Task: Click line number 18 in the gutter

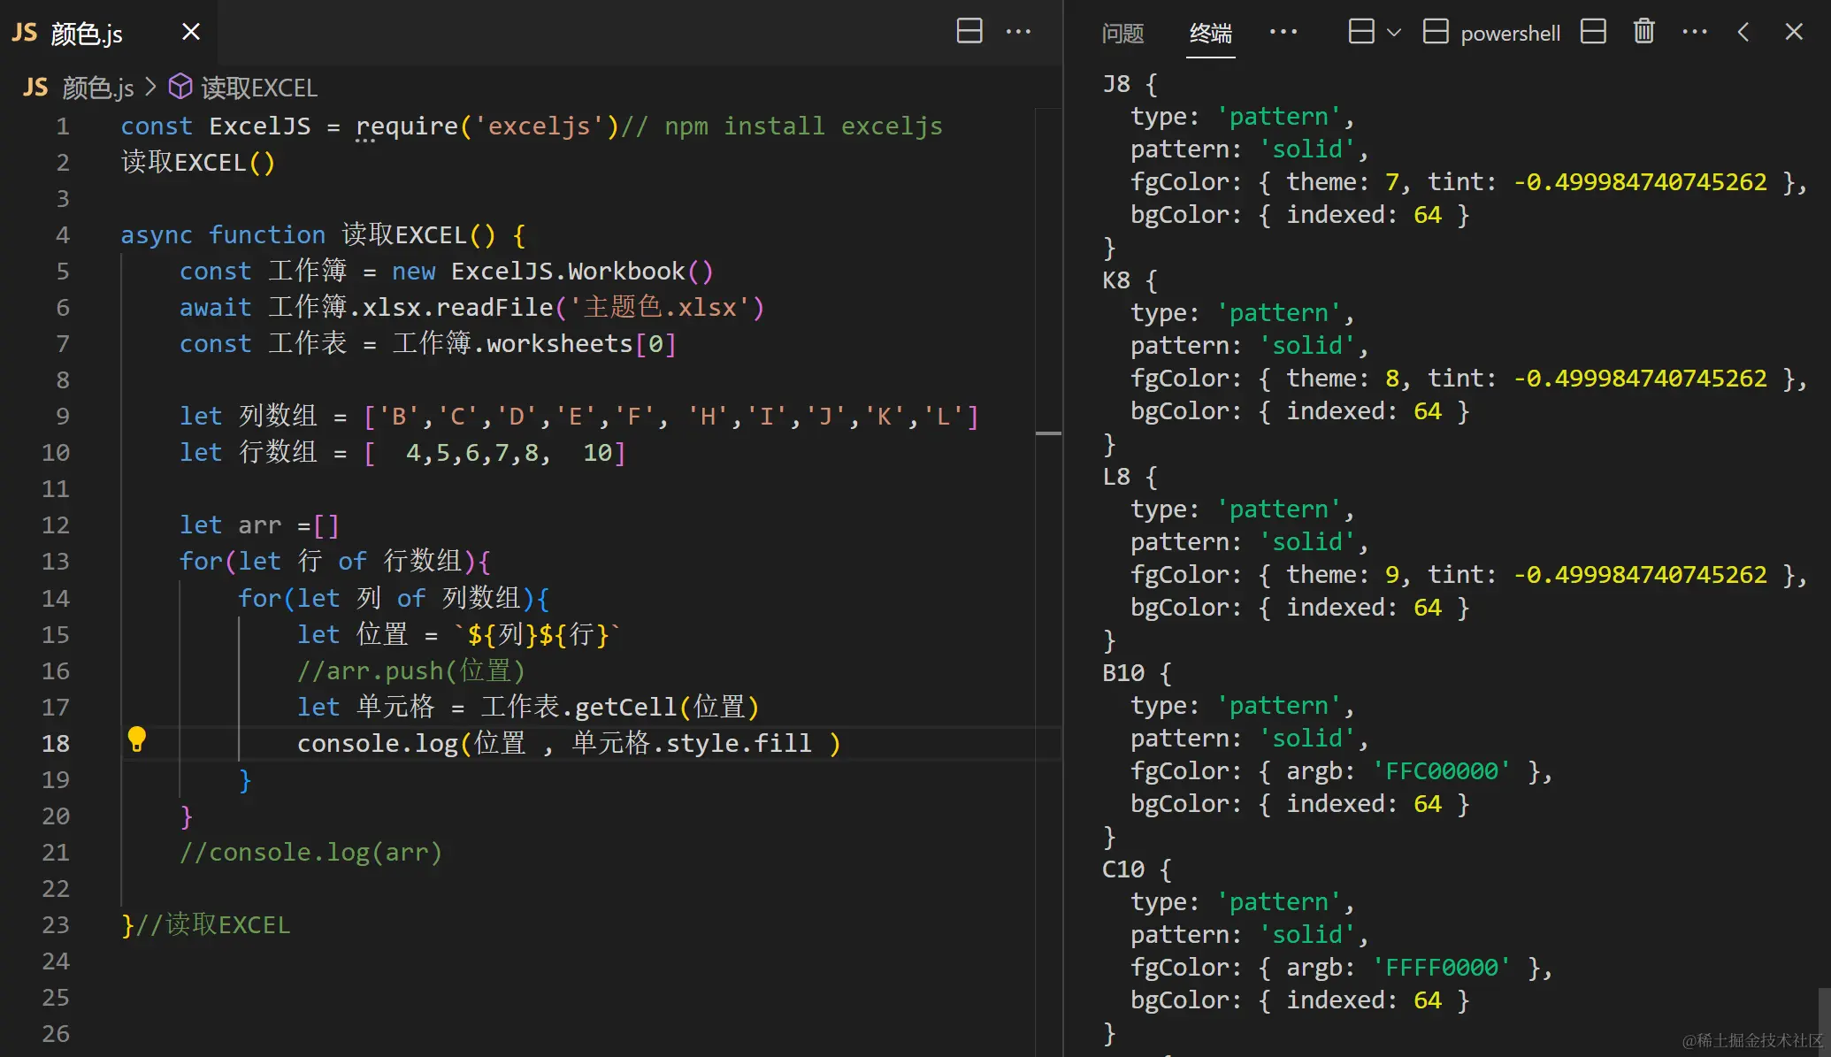Action: (56, 743)
